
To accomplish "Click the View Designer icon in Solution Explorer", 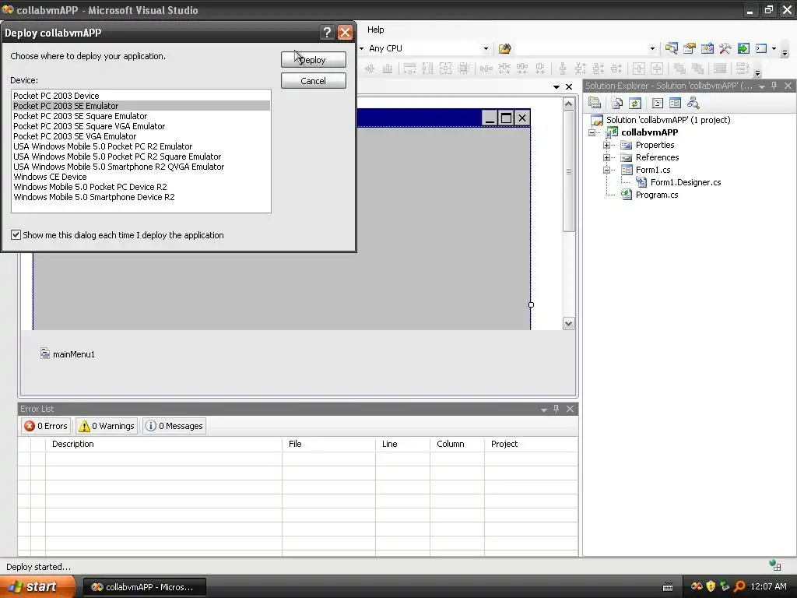I will tap(675, 104).
